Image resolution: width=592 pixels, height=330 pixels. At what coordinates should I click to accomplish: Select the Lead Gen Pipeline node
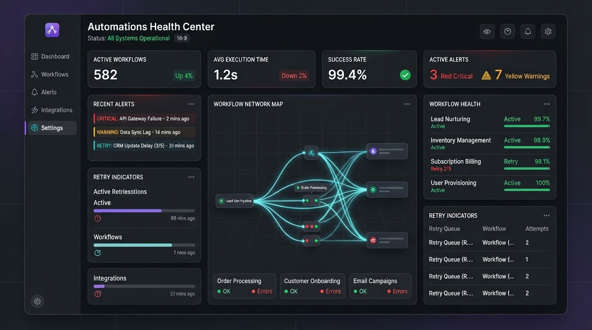[x=234, y=201]
